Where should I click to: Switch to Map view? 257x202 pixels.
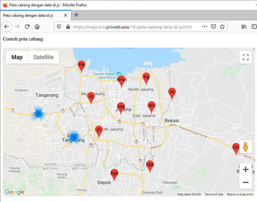click(17, 57)
